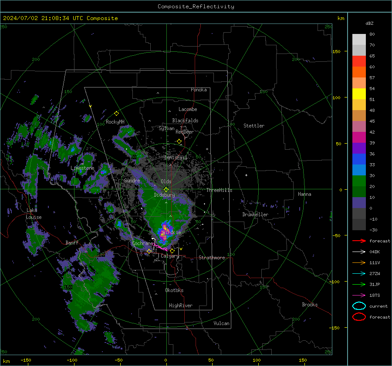Click the bright green swatch in the dBZ scale

[x=359, y=181]
